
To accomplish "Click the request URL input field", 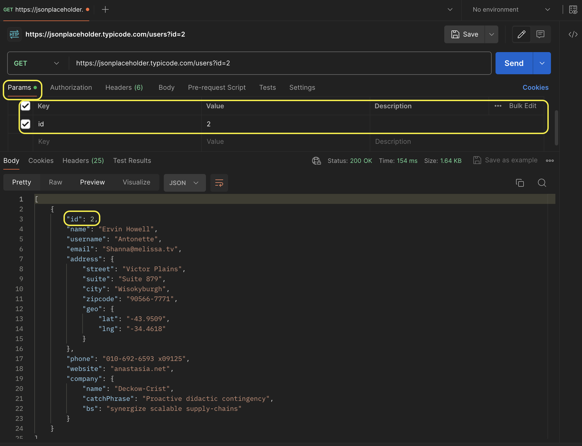I will click(x=277, y=63).
